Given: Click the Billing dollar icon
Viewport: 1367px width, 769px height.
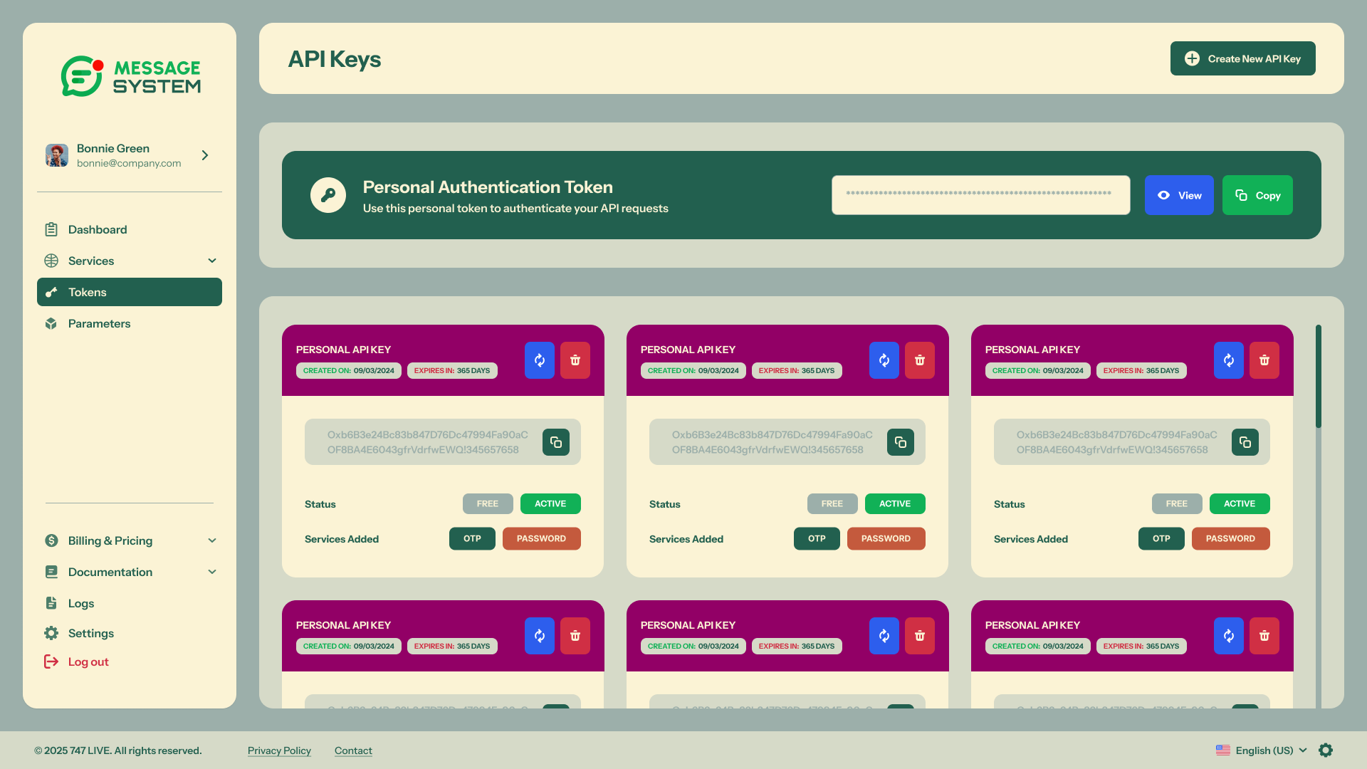Looking at the screenshot, I should 51,540.
